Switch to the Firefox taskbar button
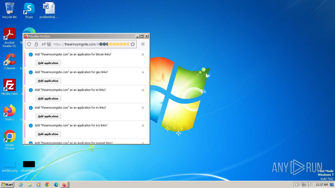The width and height of the screenshot is (335, 188). coord(65,185)
